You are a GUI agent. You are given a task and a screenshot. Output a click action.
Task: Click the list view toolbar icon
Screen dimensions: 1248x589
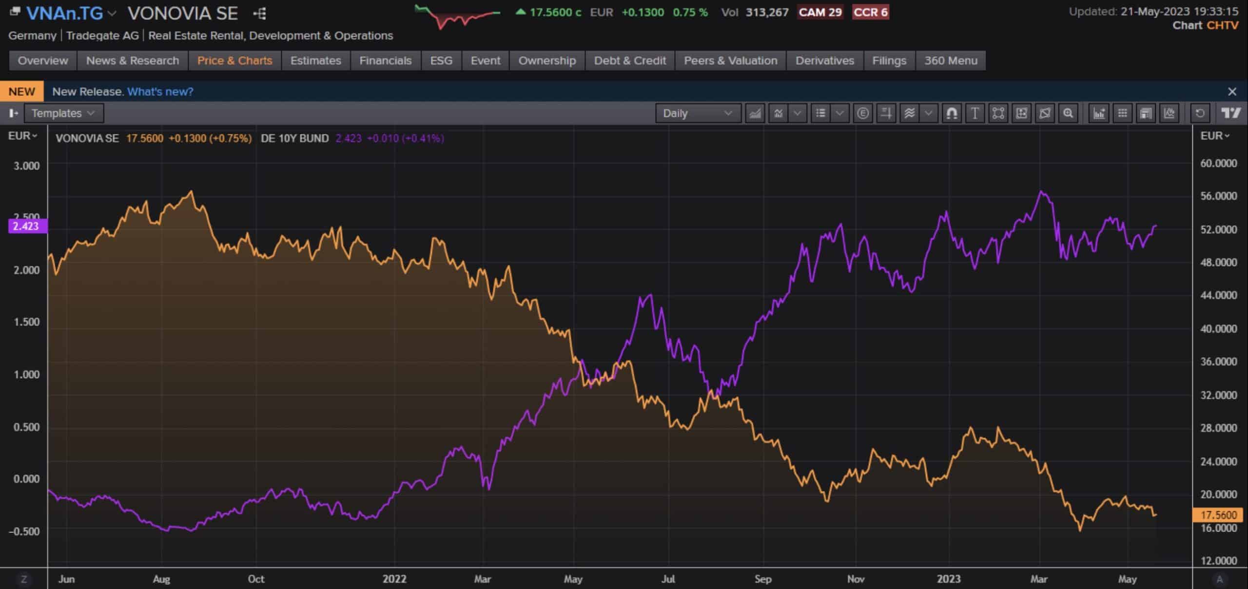tap(821, 113)
